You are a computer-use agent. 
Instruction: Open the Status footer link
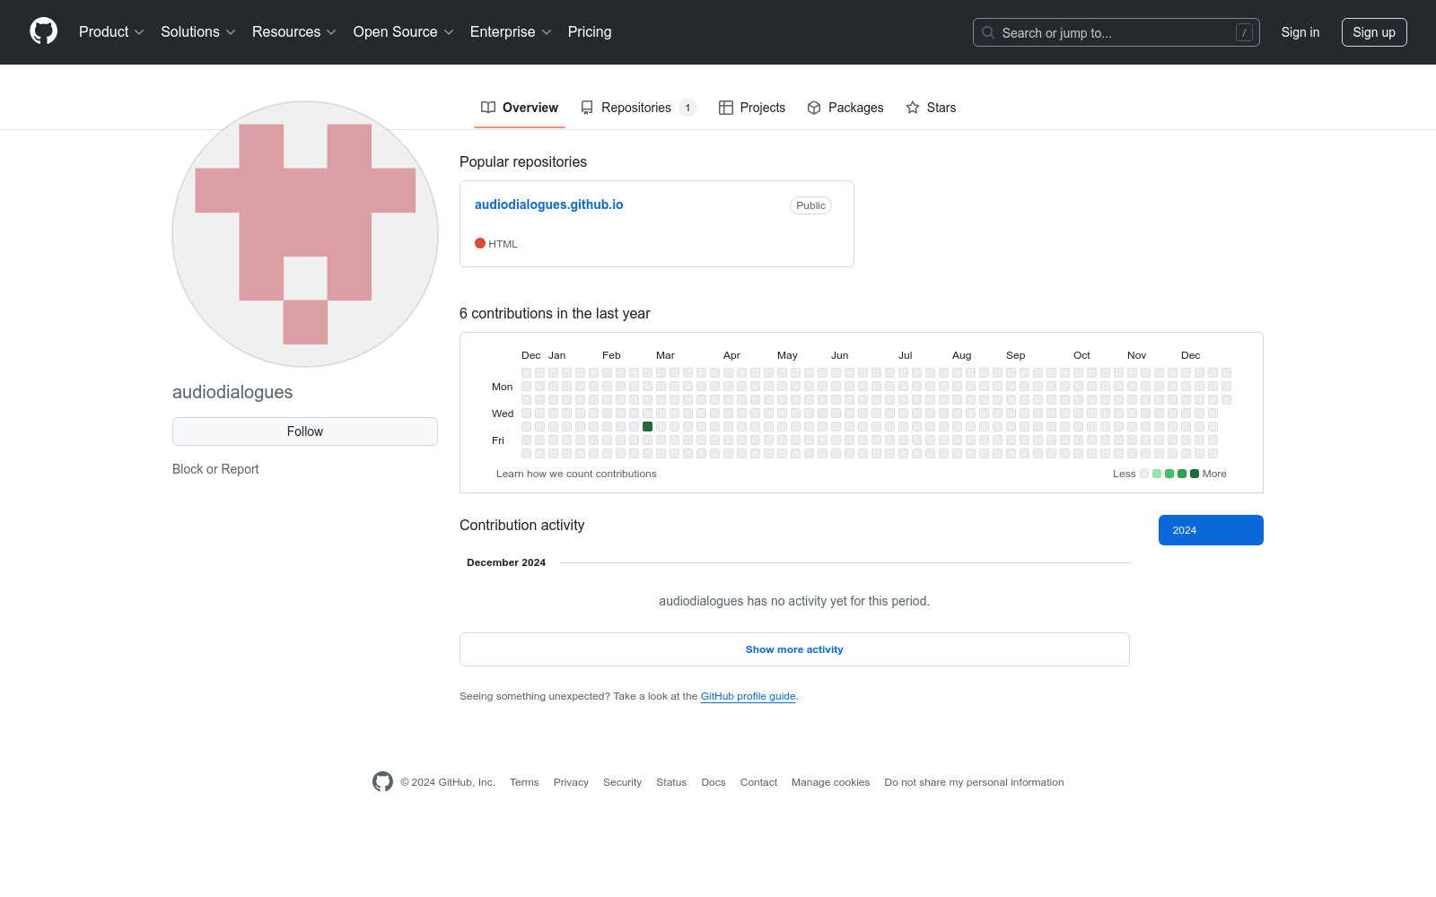pos(671,782)
